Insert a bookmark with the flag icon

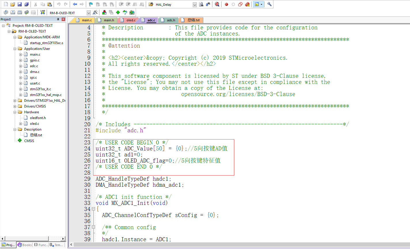pos(90,4)
